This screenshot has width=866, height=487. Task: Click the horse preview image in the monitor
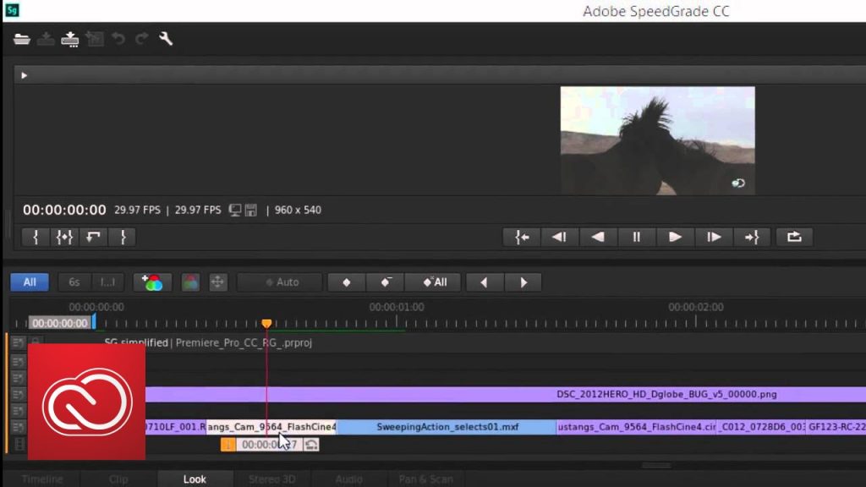[657, 140]
